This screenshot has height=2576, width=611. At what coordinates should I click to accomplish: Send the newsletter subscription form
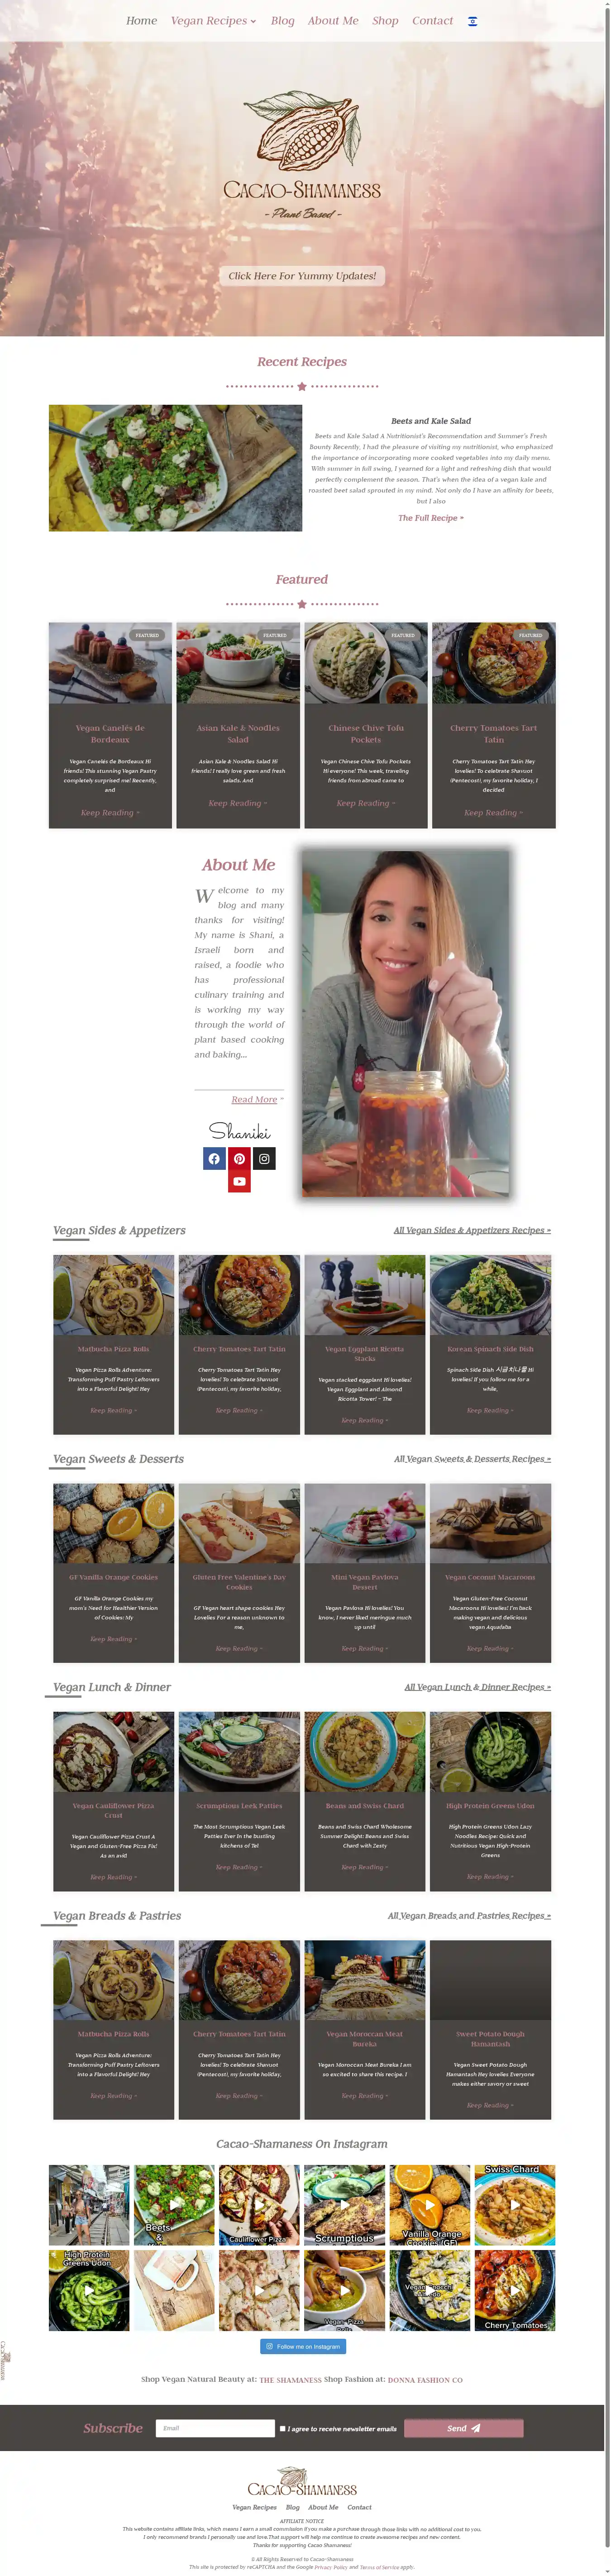[464, 2428]
